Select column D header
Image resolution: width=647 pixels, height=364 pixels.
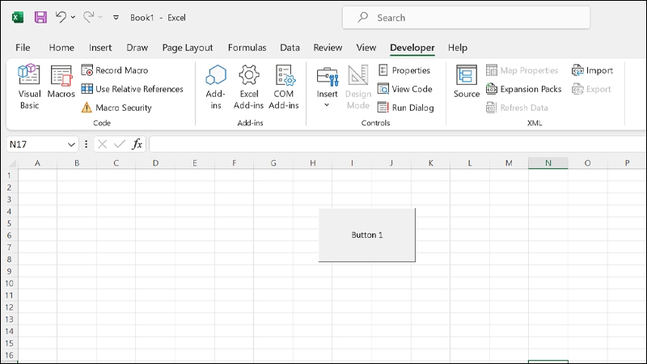[x=155, y=163]
